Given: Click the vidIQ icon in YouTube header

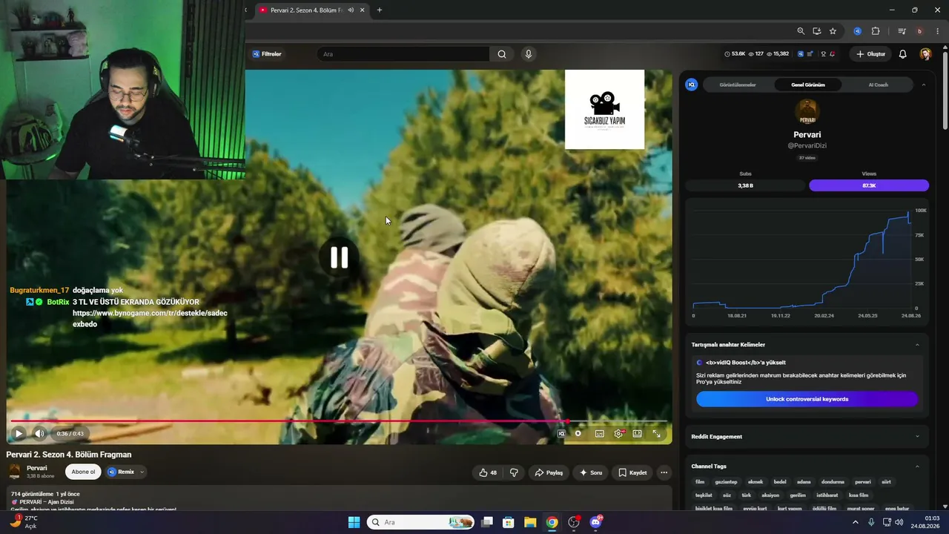Looking at the screenshot, I should click(801, 54).
